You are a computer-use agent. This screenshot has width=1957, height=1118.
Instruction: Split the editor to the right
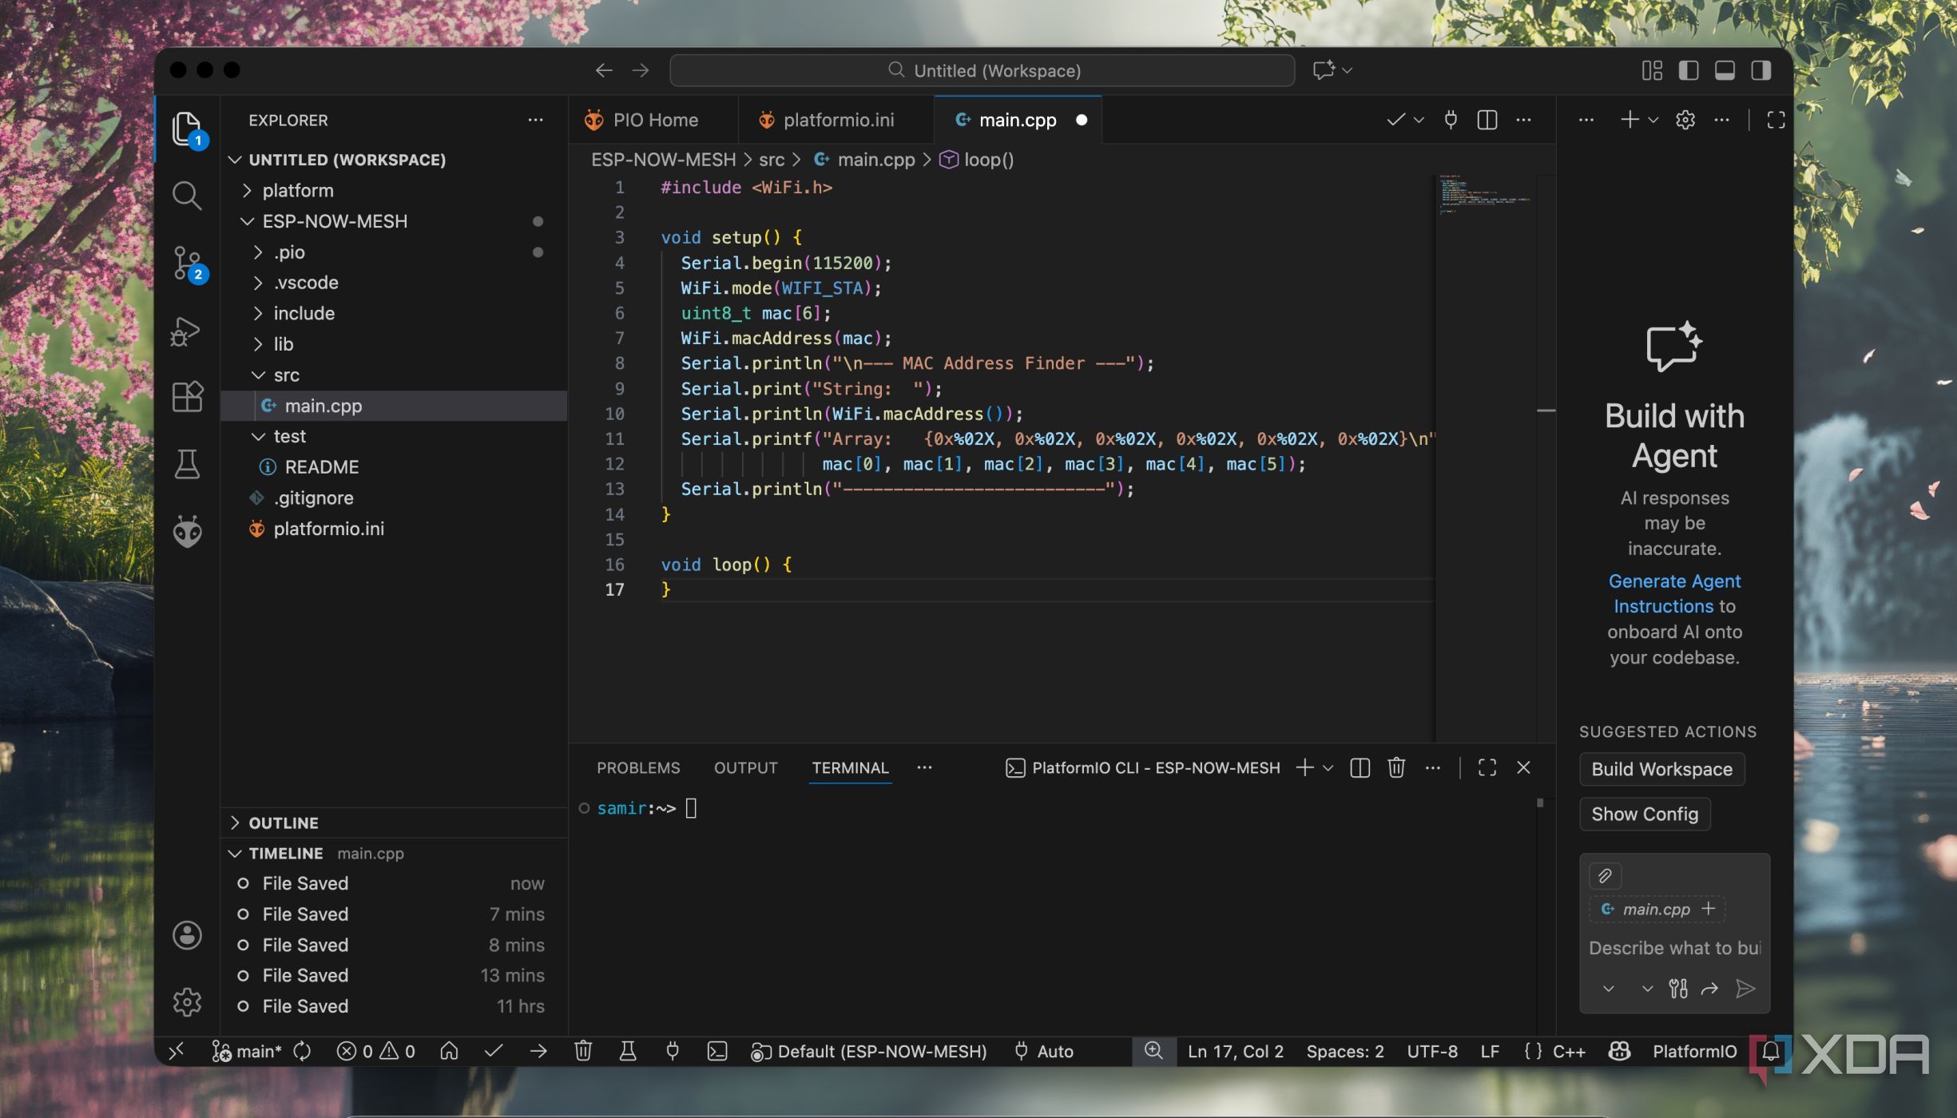(x=1487, y=120)
